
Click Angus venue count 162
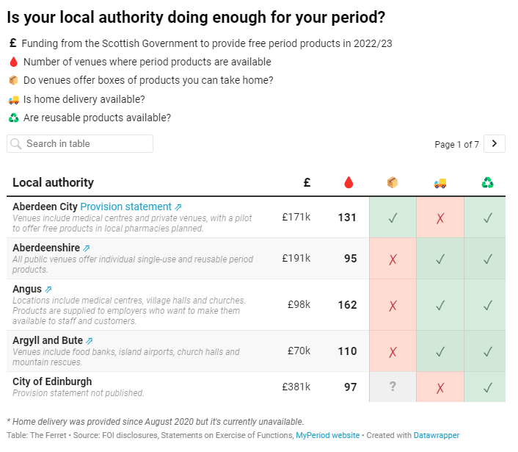[347, 305]
